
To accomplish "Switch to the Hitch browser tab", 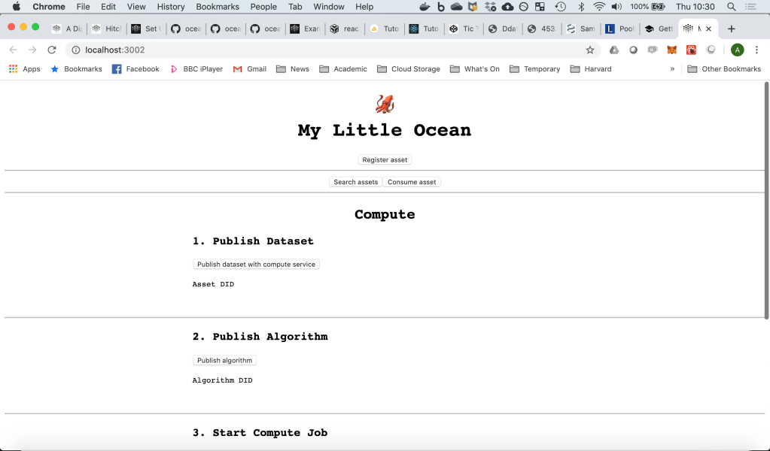I will [106, 29].
